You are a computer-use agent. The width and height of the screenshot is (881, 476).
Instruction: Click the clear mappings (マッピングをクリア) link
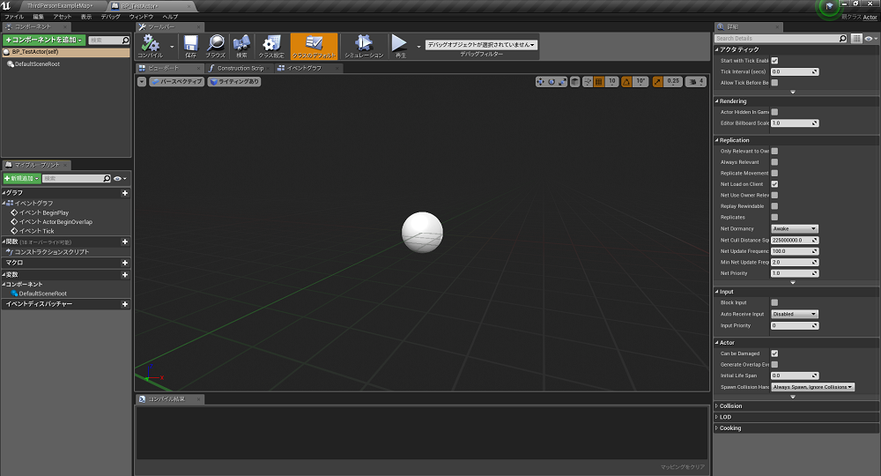tap(682, 467)
